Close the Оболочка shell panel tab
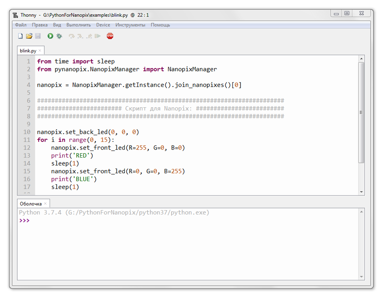The height and width of the screenshot is (297, 382). (45, 203)
